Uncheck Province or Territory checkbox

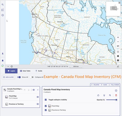click(x=46, y=110)
